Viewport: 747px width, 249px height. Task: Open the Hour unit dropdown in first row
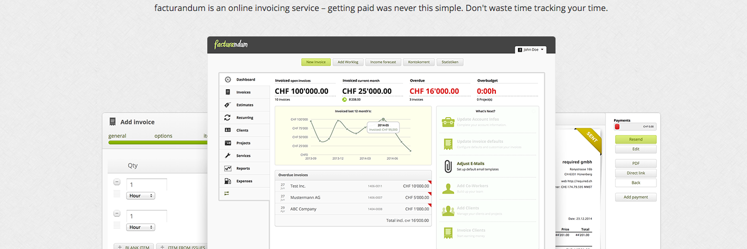(141, 196)
